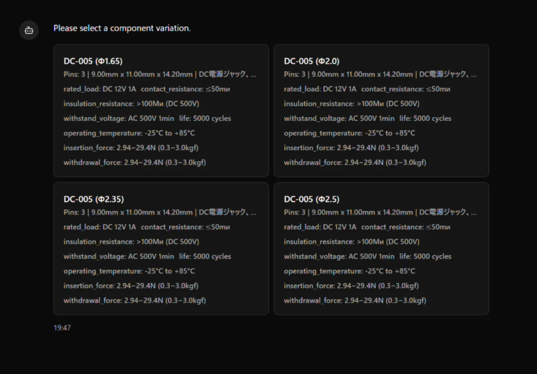Select the DC-005 (Φ1.65) variation card
Image resolution: width=537 pixels, height=374 pixels.
click(x=161, y=110)
